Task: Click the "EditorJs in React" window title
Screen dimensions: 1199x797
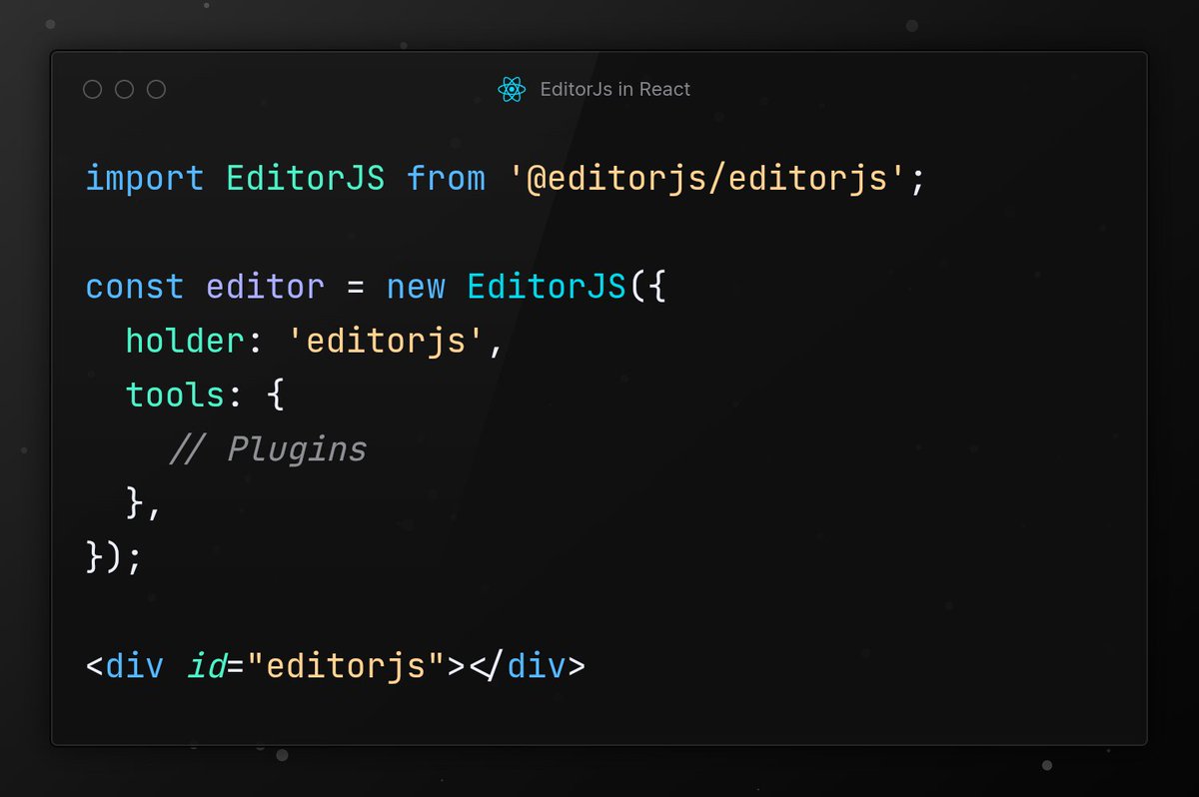Action: pyautogui.click(x=614, y=90)
